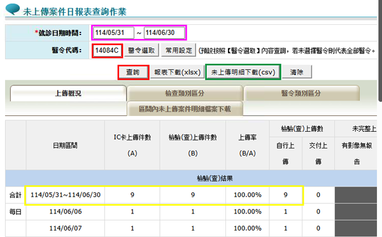
Task: Click the start date field 114/05/31
Action: [x=114, y=32]
